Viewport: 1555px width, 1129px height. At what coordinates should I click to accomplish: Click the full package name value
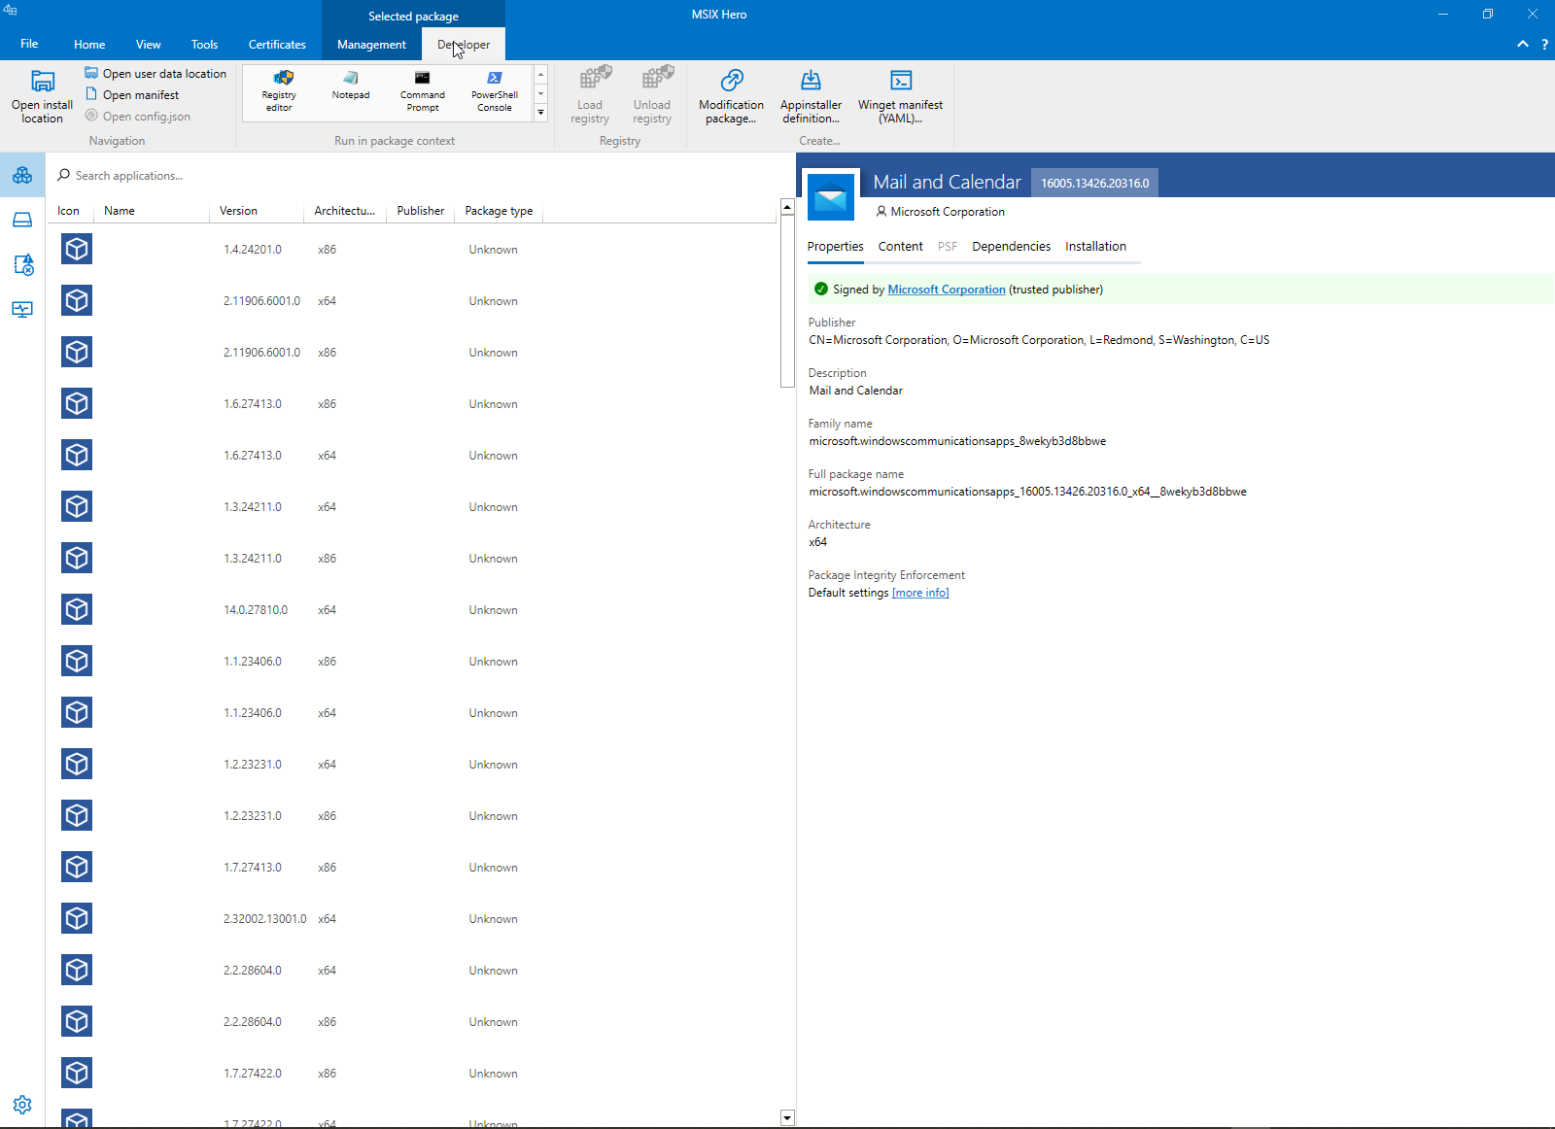click(1027, 492)
